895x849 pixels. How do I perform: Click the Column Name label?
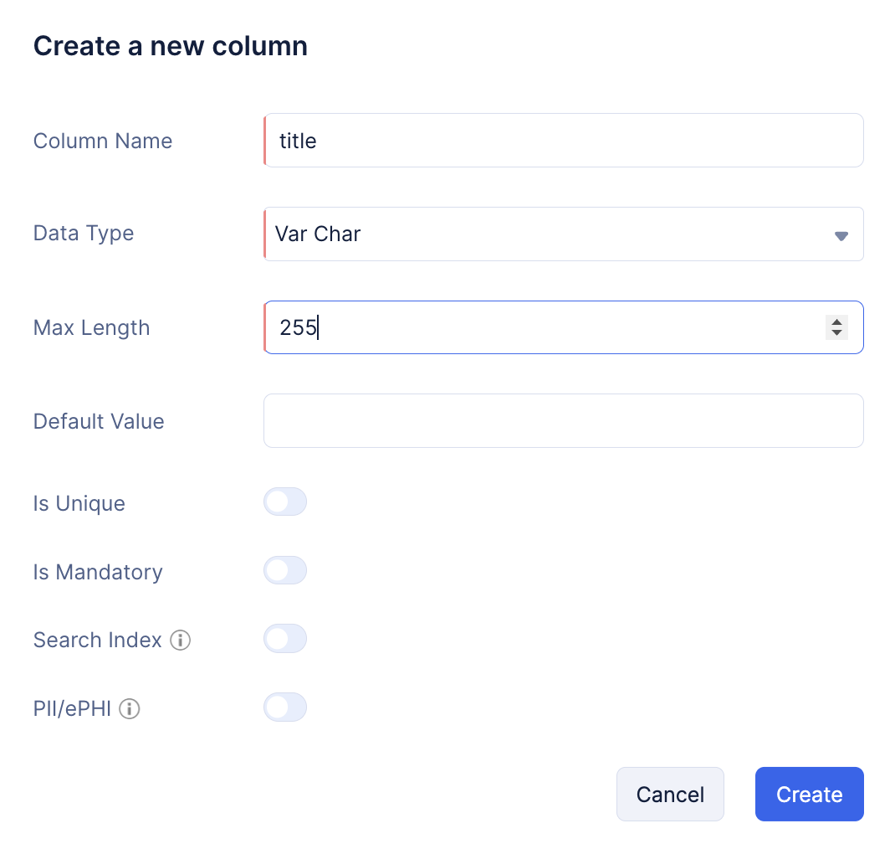pyautogui.click(x=103, y=141)
